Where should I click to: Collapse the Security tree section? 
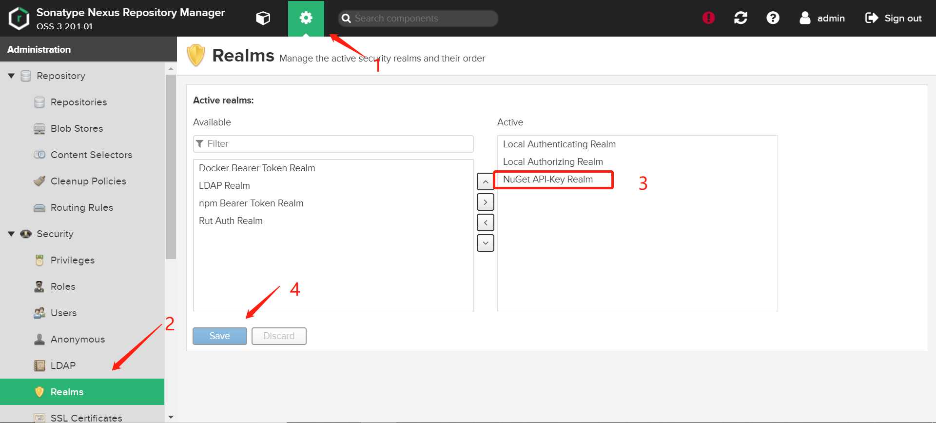11,234
